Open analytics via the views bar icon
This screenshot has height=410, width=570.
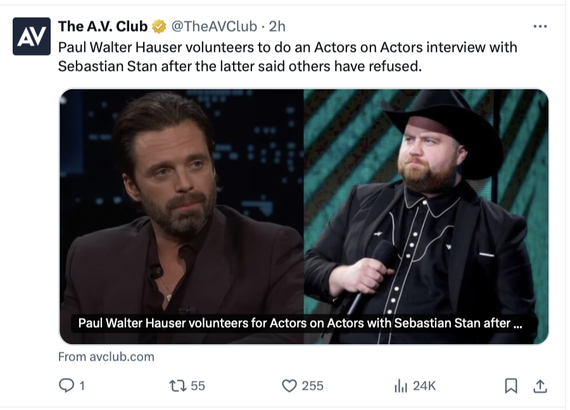click(x=400, y=385)
